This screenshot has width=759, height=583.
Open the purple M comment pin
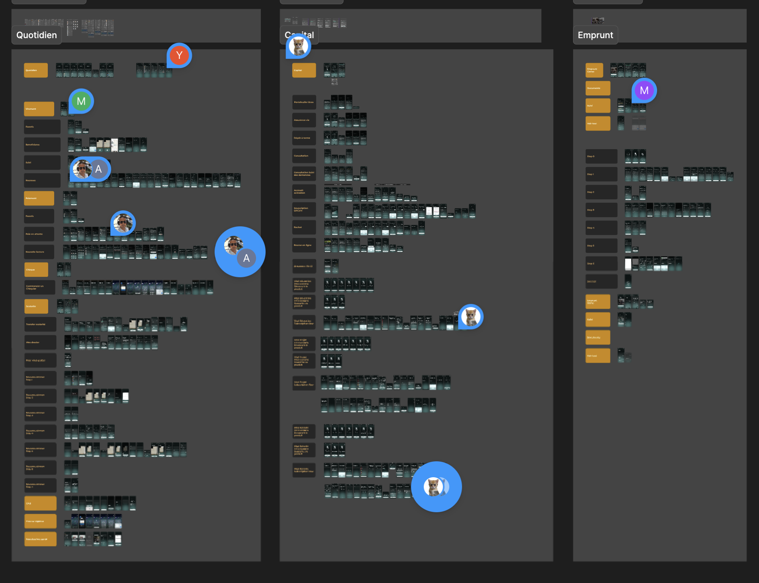644,90
